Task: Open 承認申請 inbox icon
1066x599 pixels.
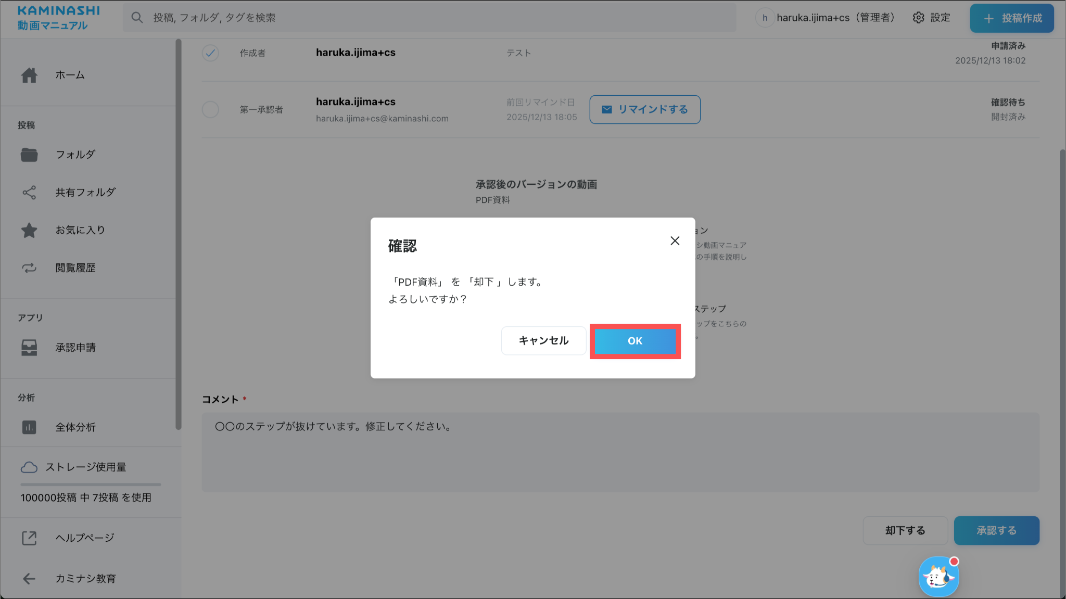Action: 29,348
